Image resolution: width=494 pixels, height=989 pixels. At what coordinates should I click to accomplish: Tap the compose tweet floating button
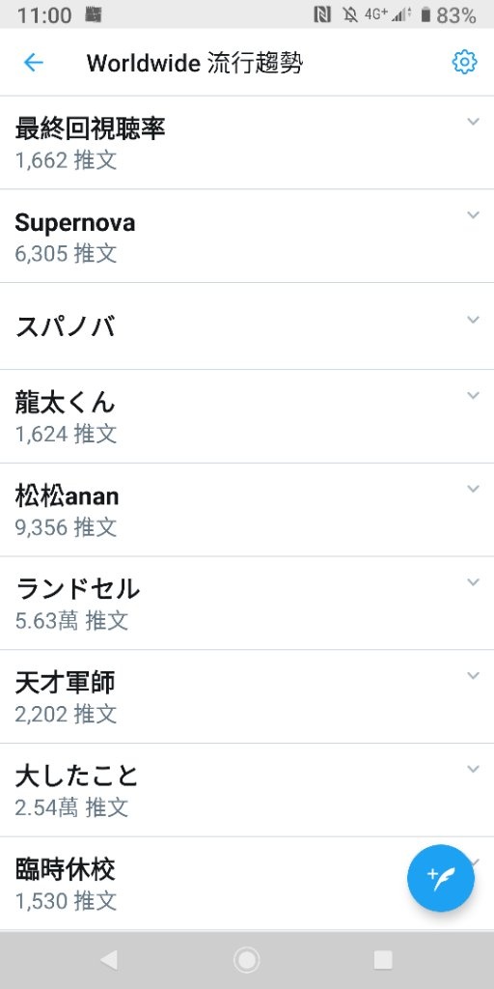pyautogui.click(x=440, y=877)
